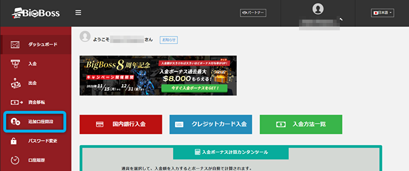Click the BigBoss logo

point(36,13)
